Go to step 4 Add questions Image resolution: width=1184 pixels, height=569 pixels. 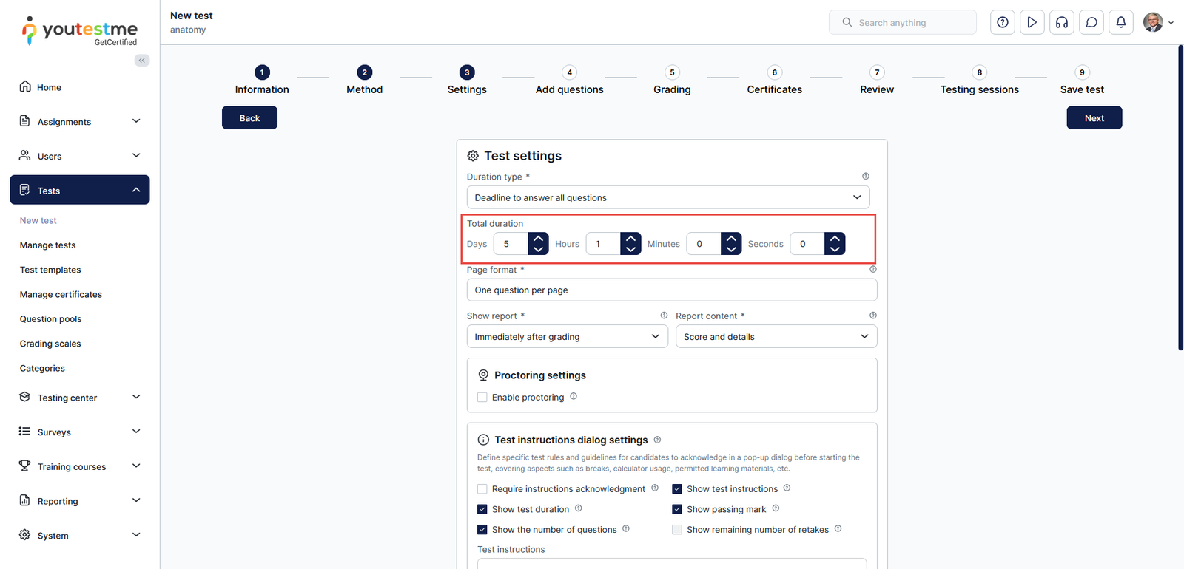pos(569,81)
